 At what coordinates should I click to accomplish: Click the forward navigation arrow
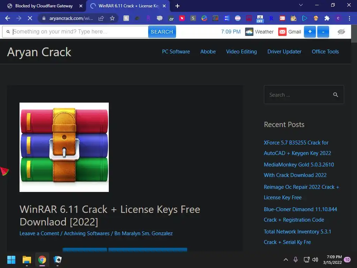(19, 18)
